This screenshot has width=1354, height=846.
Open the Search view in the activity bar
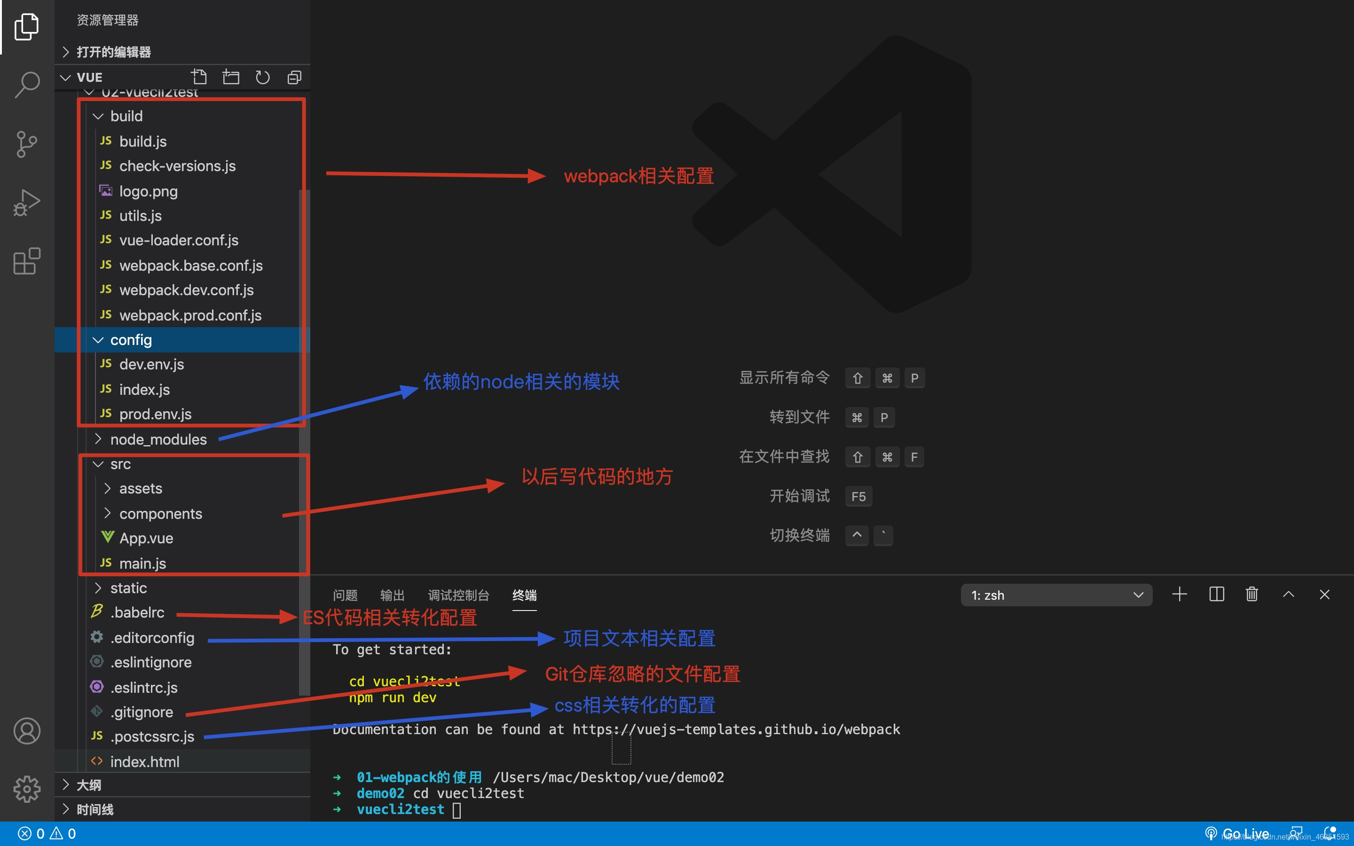tap(26, 85)
